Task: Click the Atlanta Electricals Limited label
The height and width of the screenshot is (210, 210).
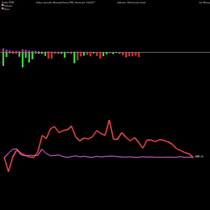Action: click(x=131, y=3)
